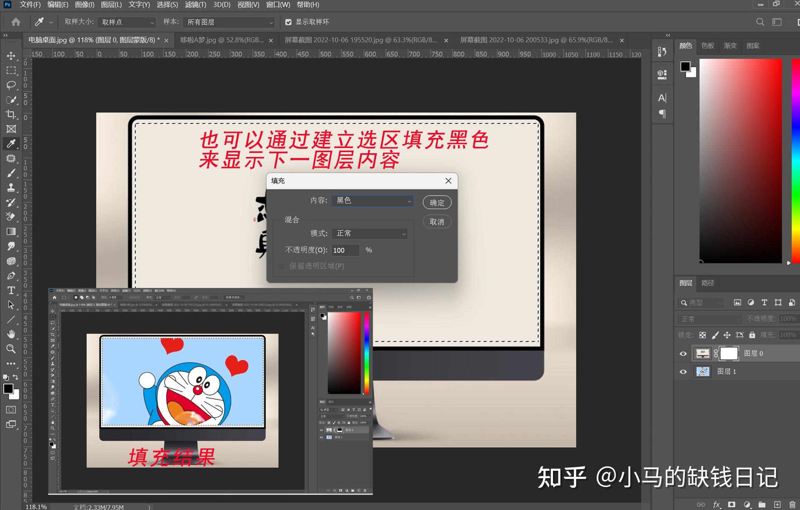Pick a color in the color field

[740, 161]
